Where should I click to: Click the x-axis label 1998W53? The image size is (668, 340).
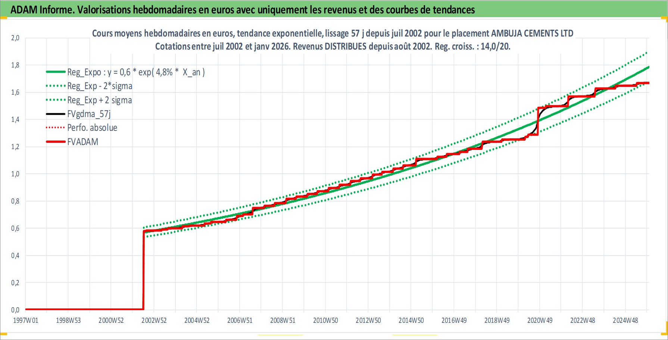pyautogui.click(x=68, y=320)
